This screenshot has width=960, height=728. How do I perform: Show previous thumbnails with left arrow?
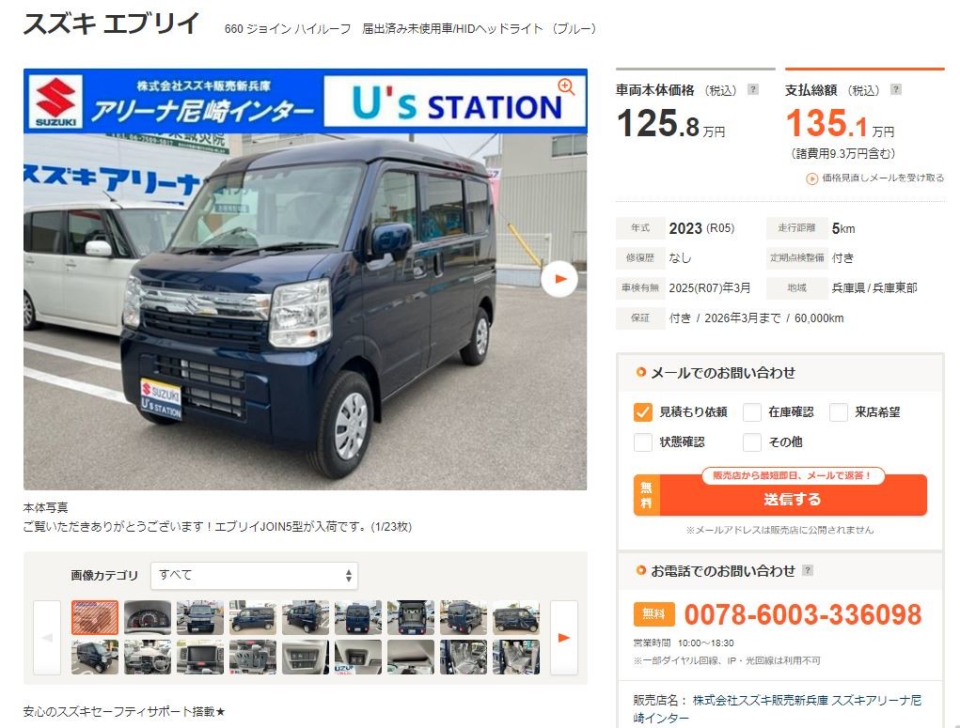pyautogui.click(x=46, y=638)
